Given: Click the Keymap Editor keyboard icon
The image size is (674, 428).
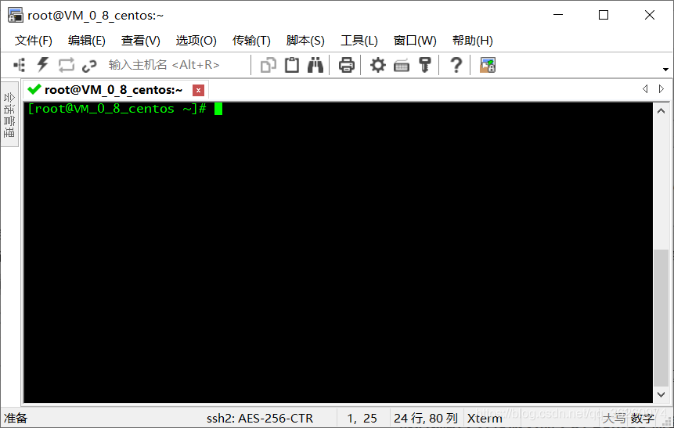Looking at the screenshot, I should (402, 66).
